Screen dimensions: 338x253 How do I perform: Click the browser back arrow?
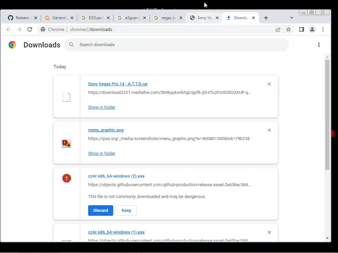tap(8, 29)
